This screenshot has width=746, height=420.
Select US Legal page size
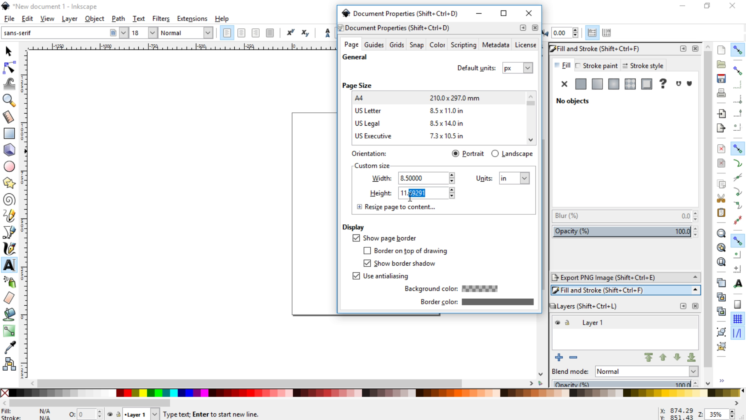tap(439, 123)
